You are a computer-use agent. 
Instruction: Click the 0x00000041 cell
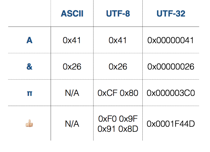(171, 40)
